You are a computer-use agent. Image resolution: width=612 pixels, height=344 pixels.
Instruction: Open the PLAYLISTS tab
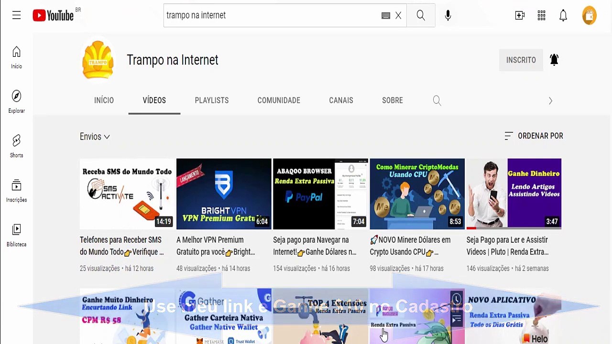212,100
